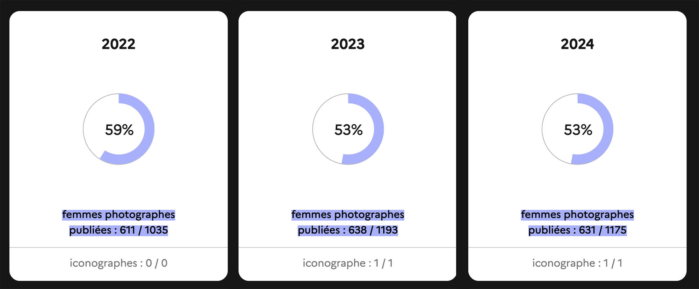This screenshot has height=289, width=699.
Task: Click highlighted text 'publiées : 638 / 1193'
Action: point(348,230)
